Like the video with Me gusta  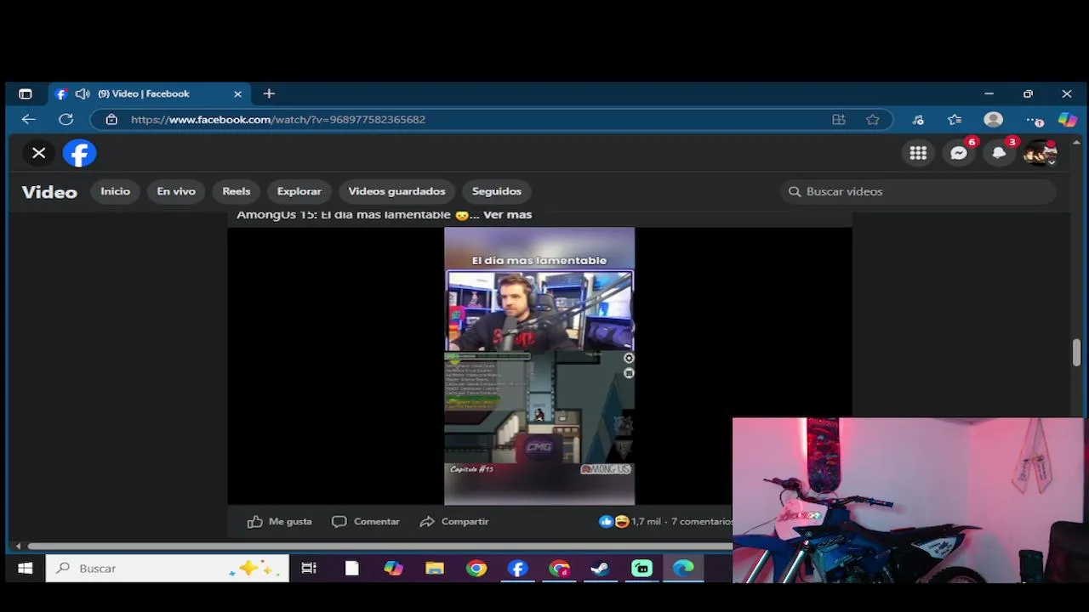click(x=280, y=521)
